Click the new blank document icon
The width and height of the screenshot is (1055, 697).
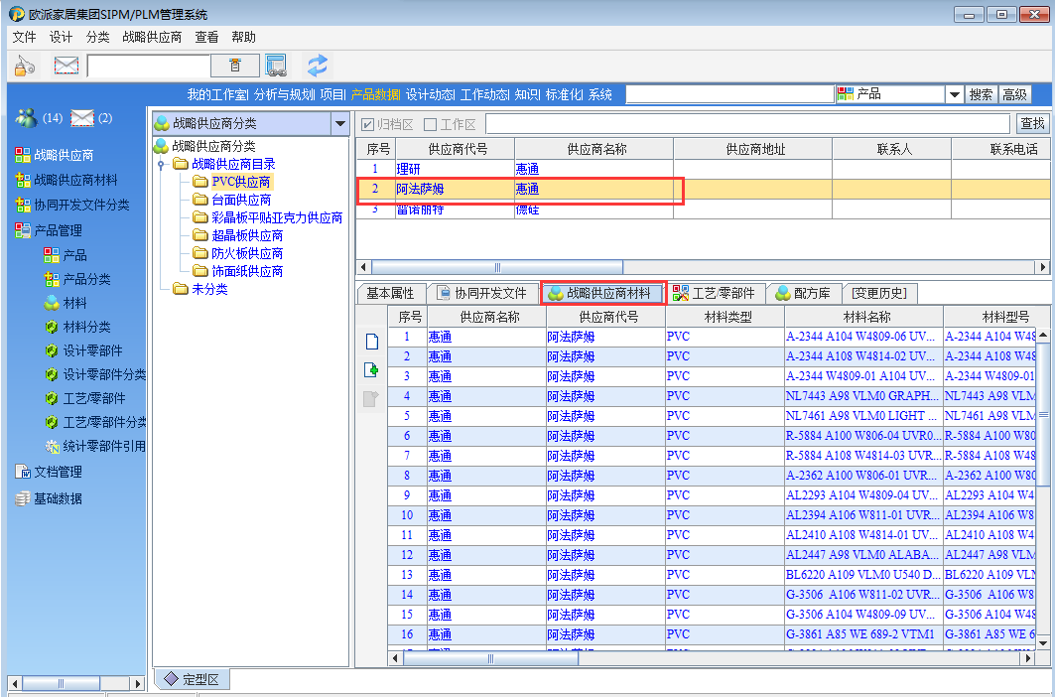pyautogui.click(x=372, y=342)
